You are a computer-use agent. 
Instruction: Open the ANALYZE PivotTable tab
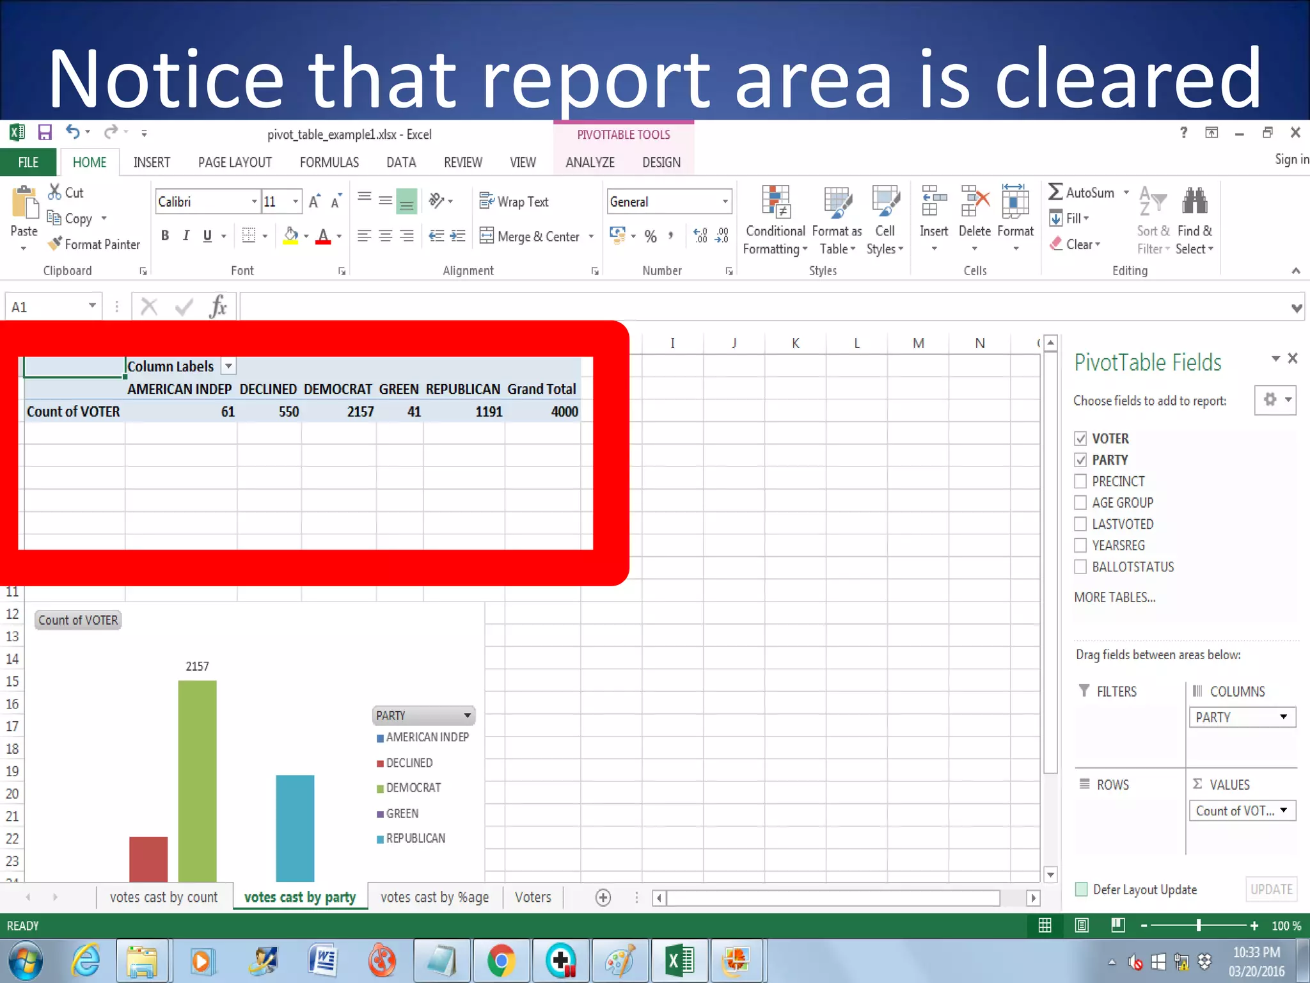pos(590,162)
